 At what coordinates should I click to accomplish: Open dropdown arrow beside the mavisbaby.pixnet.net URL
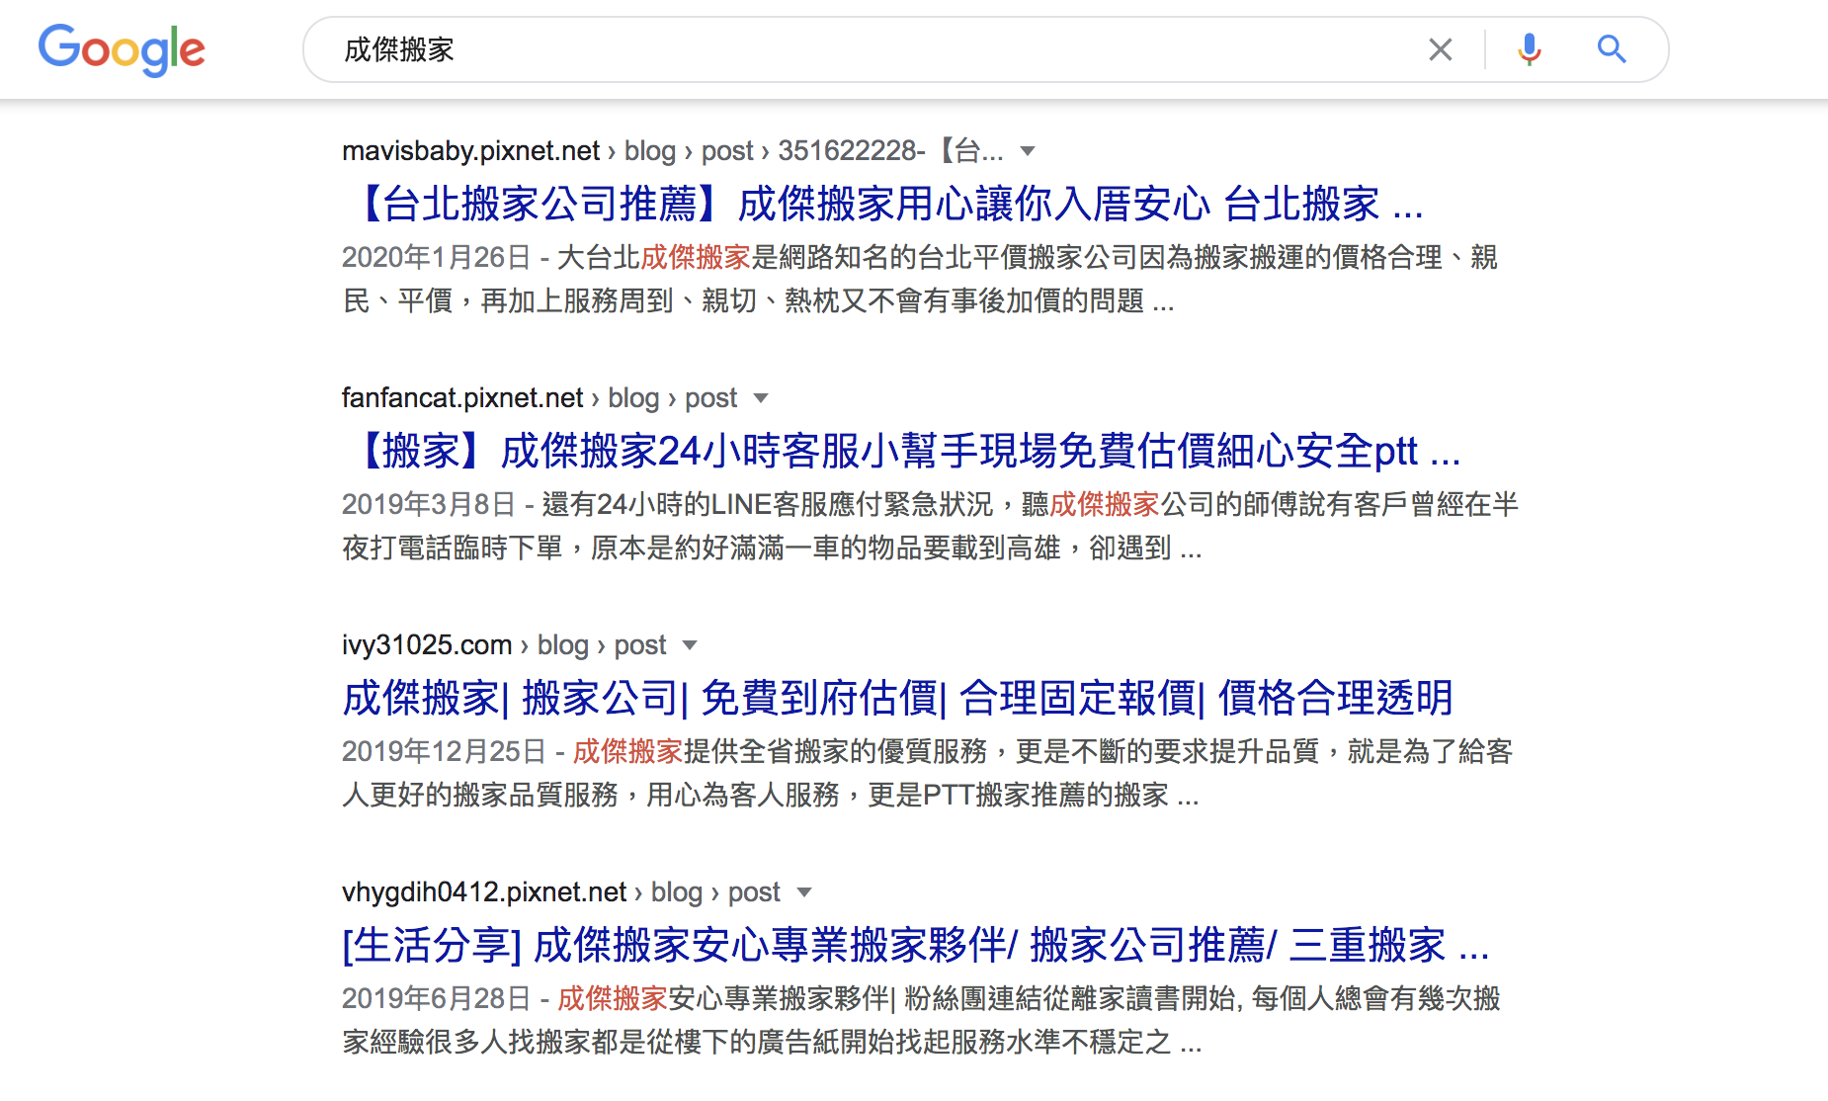pos(1028,151)
